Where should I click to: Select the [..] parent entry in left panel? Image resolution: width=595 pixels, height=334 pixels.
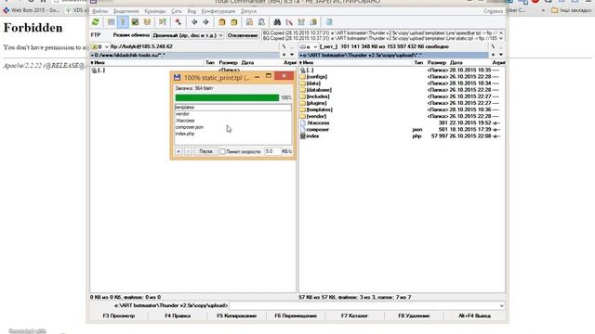pyautogui.click(x=99, y=71)
